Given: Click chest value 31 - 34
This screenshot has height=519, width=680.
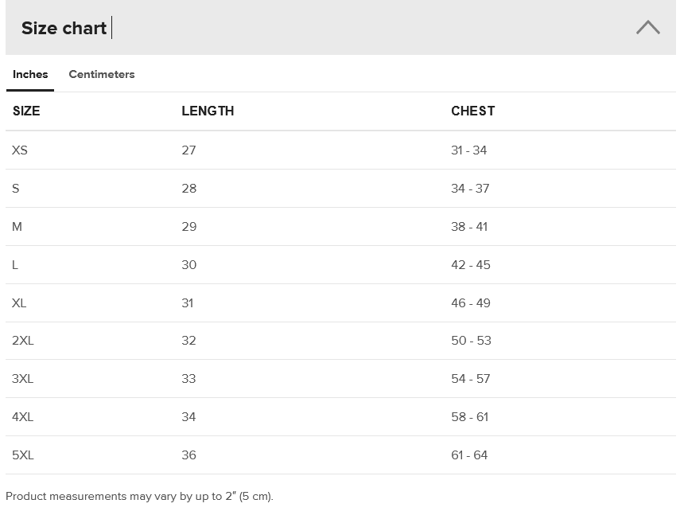Looking at the screenshot, I should 468,150.
